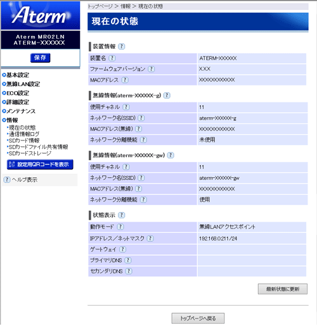Expand メンテナンス menu in sidebar
The height and width of the screenshot is (326, 317).
pyautogui.click(x=19, y=111)
